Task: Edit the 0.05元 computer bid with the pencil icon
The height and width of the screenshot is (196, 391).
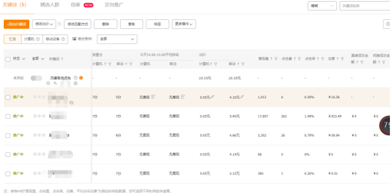Action: tap(213, 97)
